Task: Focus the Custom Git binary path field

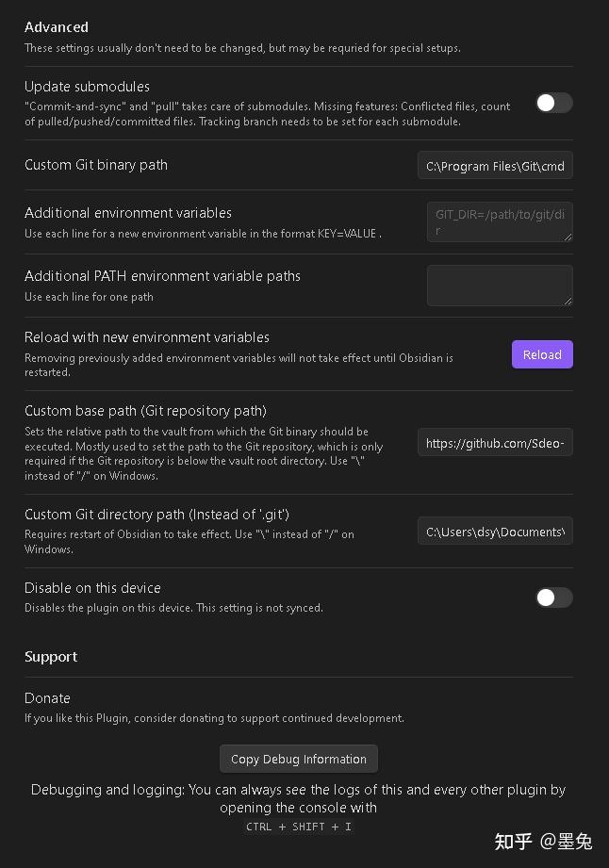Action: 495,166
